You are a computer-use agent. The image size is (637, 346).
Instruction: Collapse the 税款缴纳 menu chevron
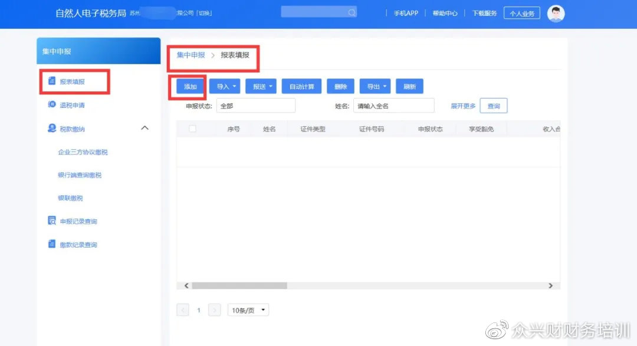(145, 128)
